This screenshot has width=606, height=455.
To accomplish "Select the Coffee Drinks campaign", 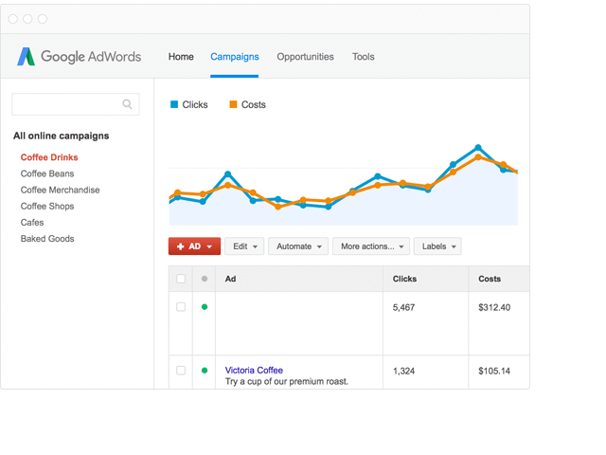I will coord(49,157).
